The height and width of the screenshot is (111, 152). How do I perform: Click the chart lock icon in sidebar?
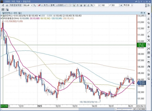pos(149,66)
